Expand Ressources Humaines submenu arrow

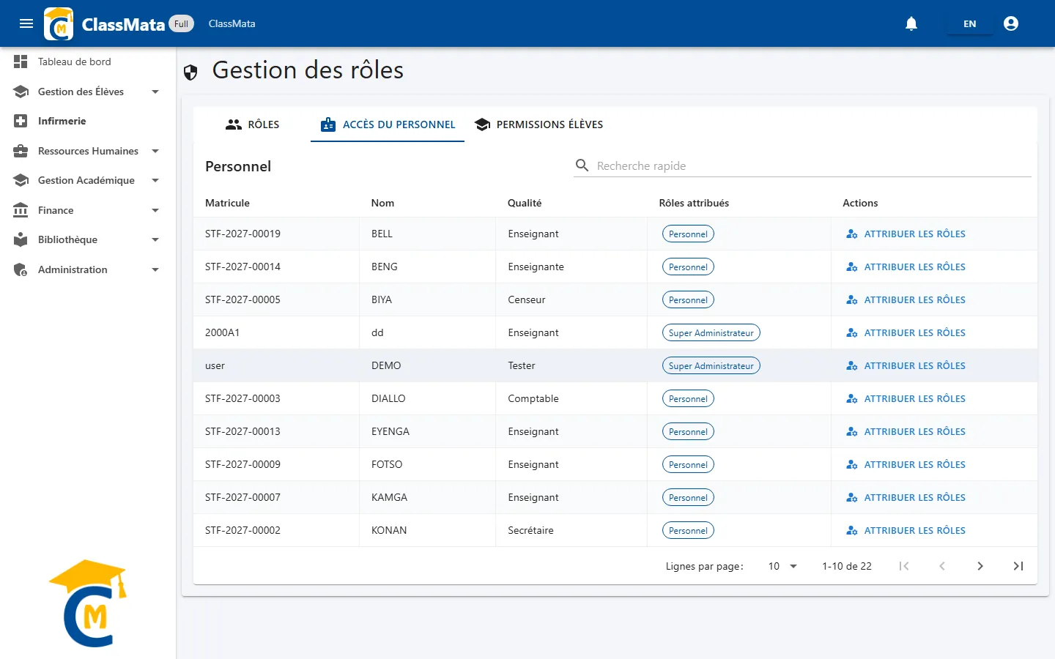coord(155,151)
